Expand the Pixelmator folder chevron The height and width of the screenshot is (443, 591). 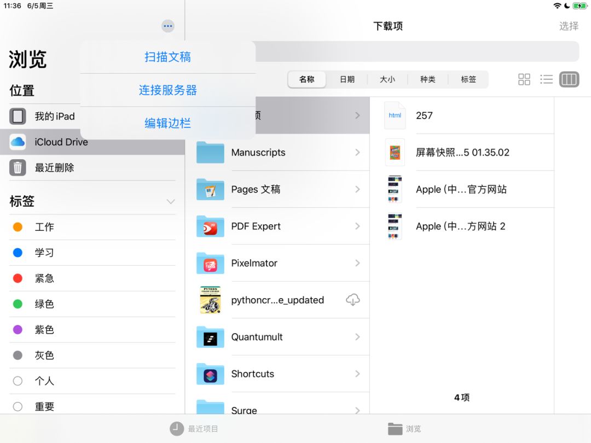coord(357,263)
